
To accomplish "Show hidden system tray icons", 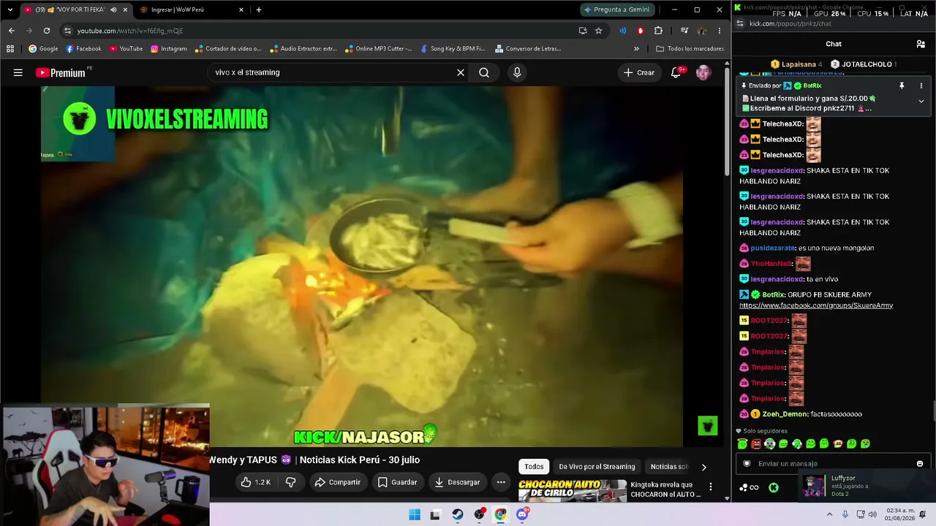I will pos(829,514).
